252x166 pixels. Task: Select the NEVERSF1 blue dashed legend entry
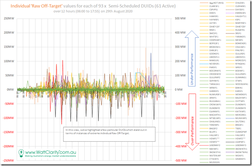tap(209, 64)
